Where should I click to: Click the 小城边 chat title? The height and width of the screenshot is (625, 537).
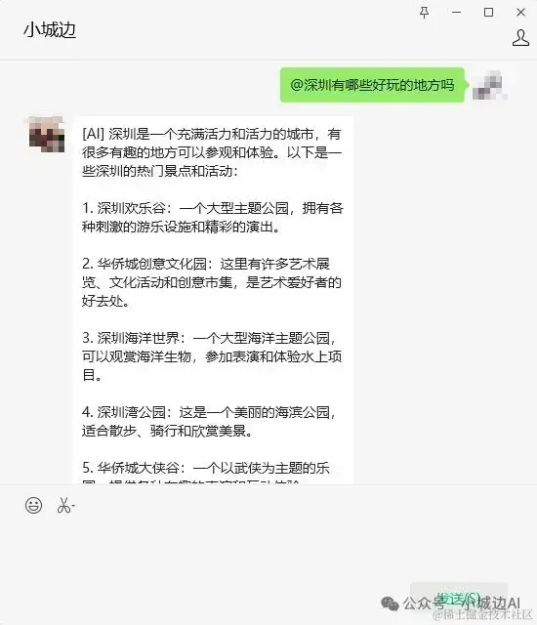(50, 30)
